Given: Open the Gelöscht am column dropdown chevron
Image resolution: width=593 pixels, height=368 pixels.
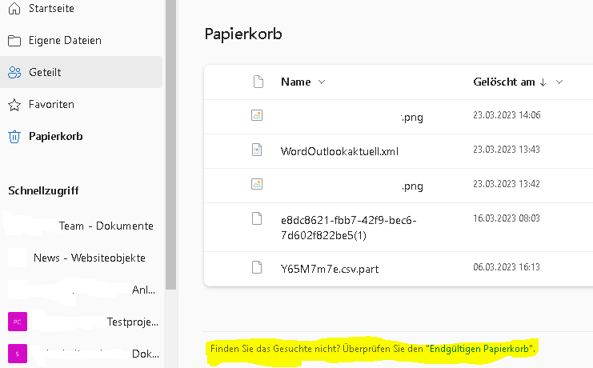Looking at the screenshot, I should (x=559, y=82).
